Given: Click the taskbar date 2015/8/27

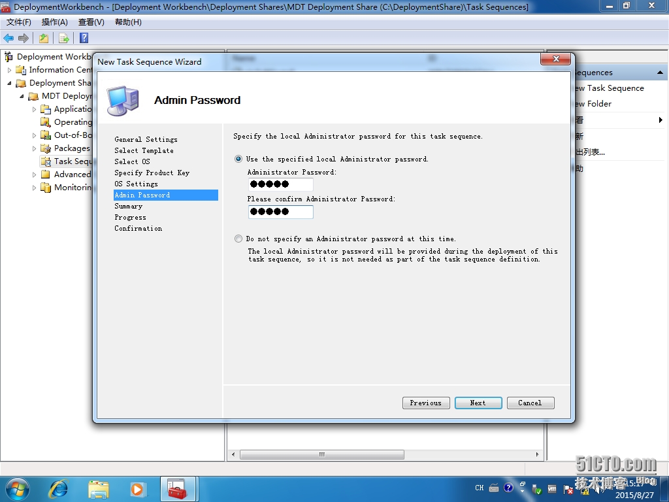Looking at the screenshot, I should pos(634,495).
